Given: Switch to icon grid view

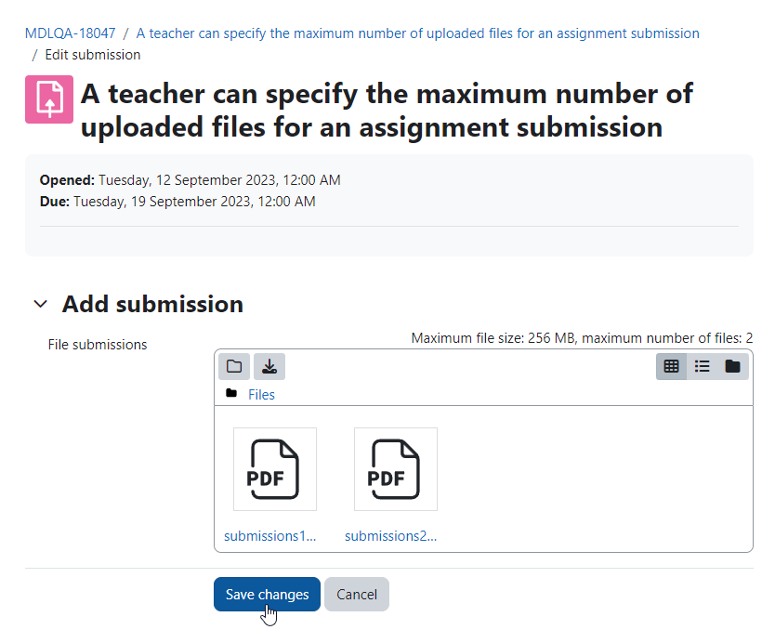Looking at the screenshot, I should (x=671, y=366).
